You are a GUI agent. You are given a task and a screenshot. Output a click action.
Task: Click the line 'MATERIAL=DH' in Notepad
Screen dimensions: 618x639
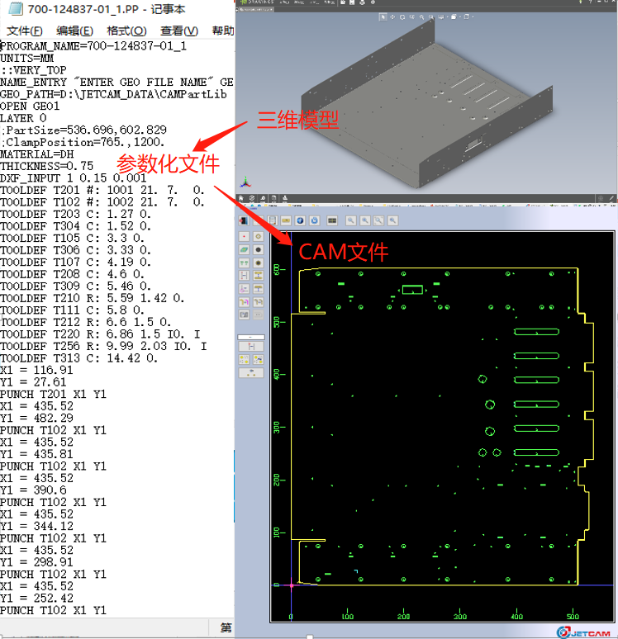coord(37,154)
